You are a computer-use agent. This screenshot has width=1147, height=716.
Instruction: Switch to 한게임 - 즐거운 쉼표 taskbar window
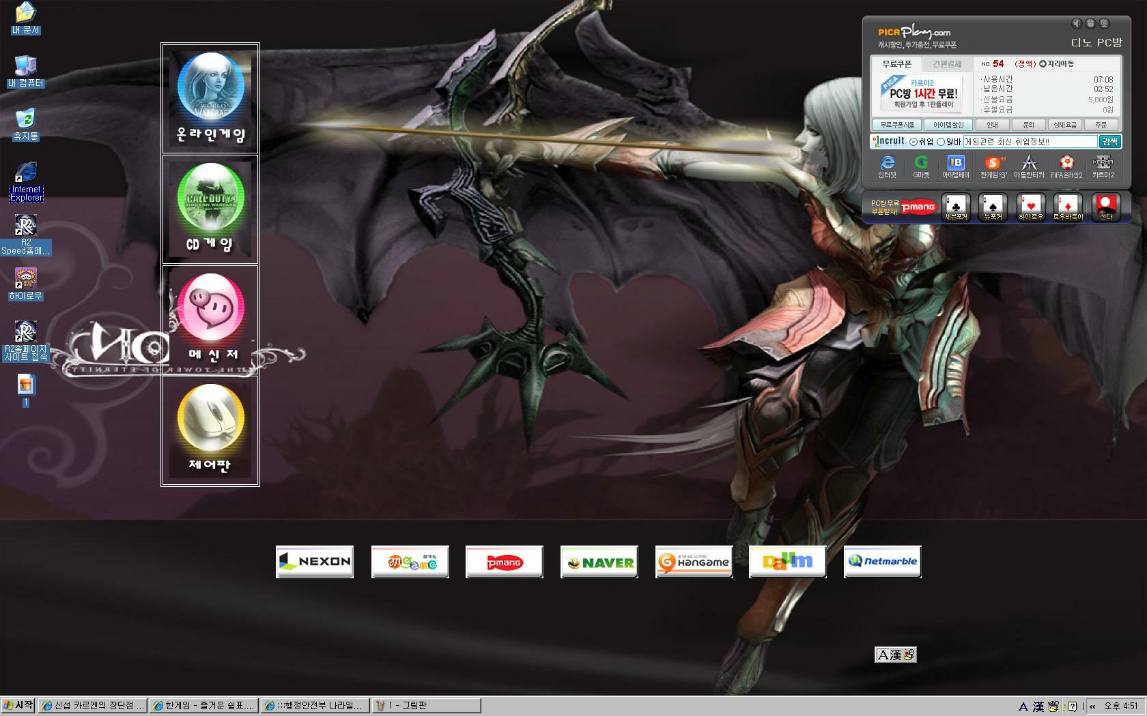click(x=203, y=706)
